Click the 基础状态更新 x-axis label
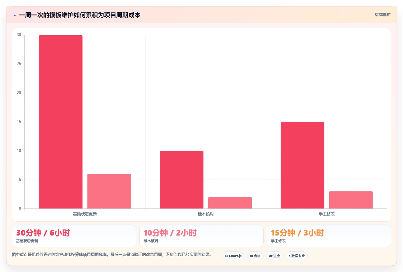The height and width of the screenshot is (272, 403). (85, 214)
